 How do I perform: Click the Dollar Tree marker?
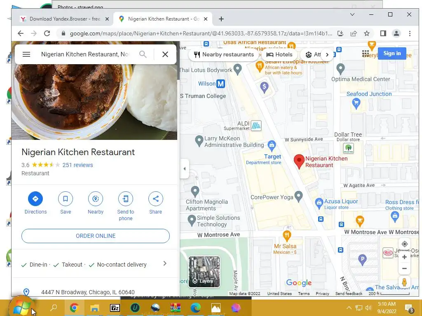pyautogui.click(x=348, y=148)
